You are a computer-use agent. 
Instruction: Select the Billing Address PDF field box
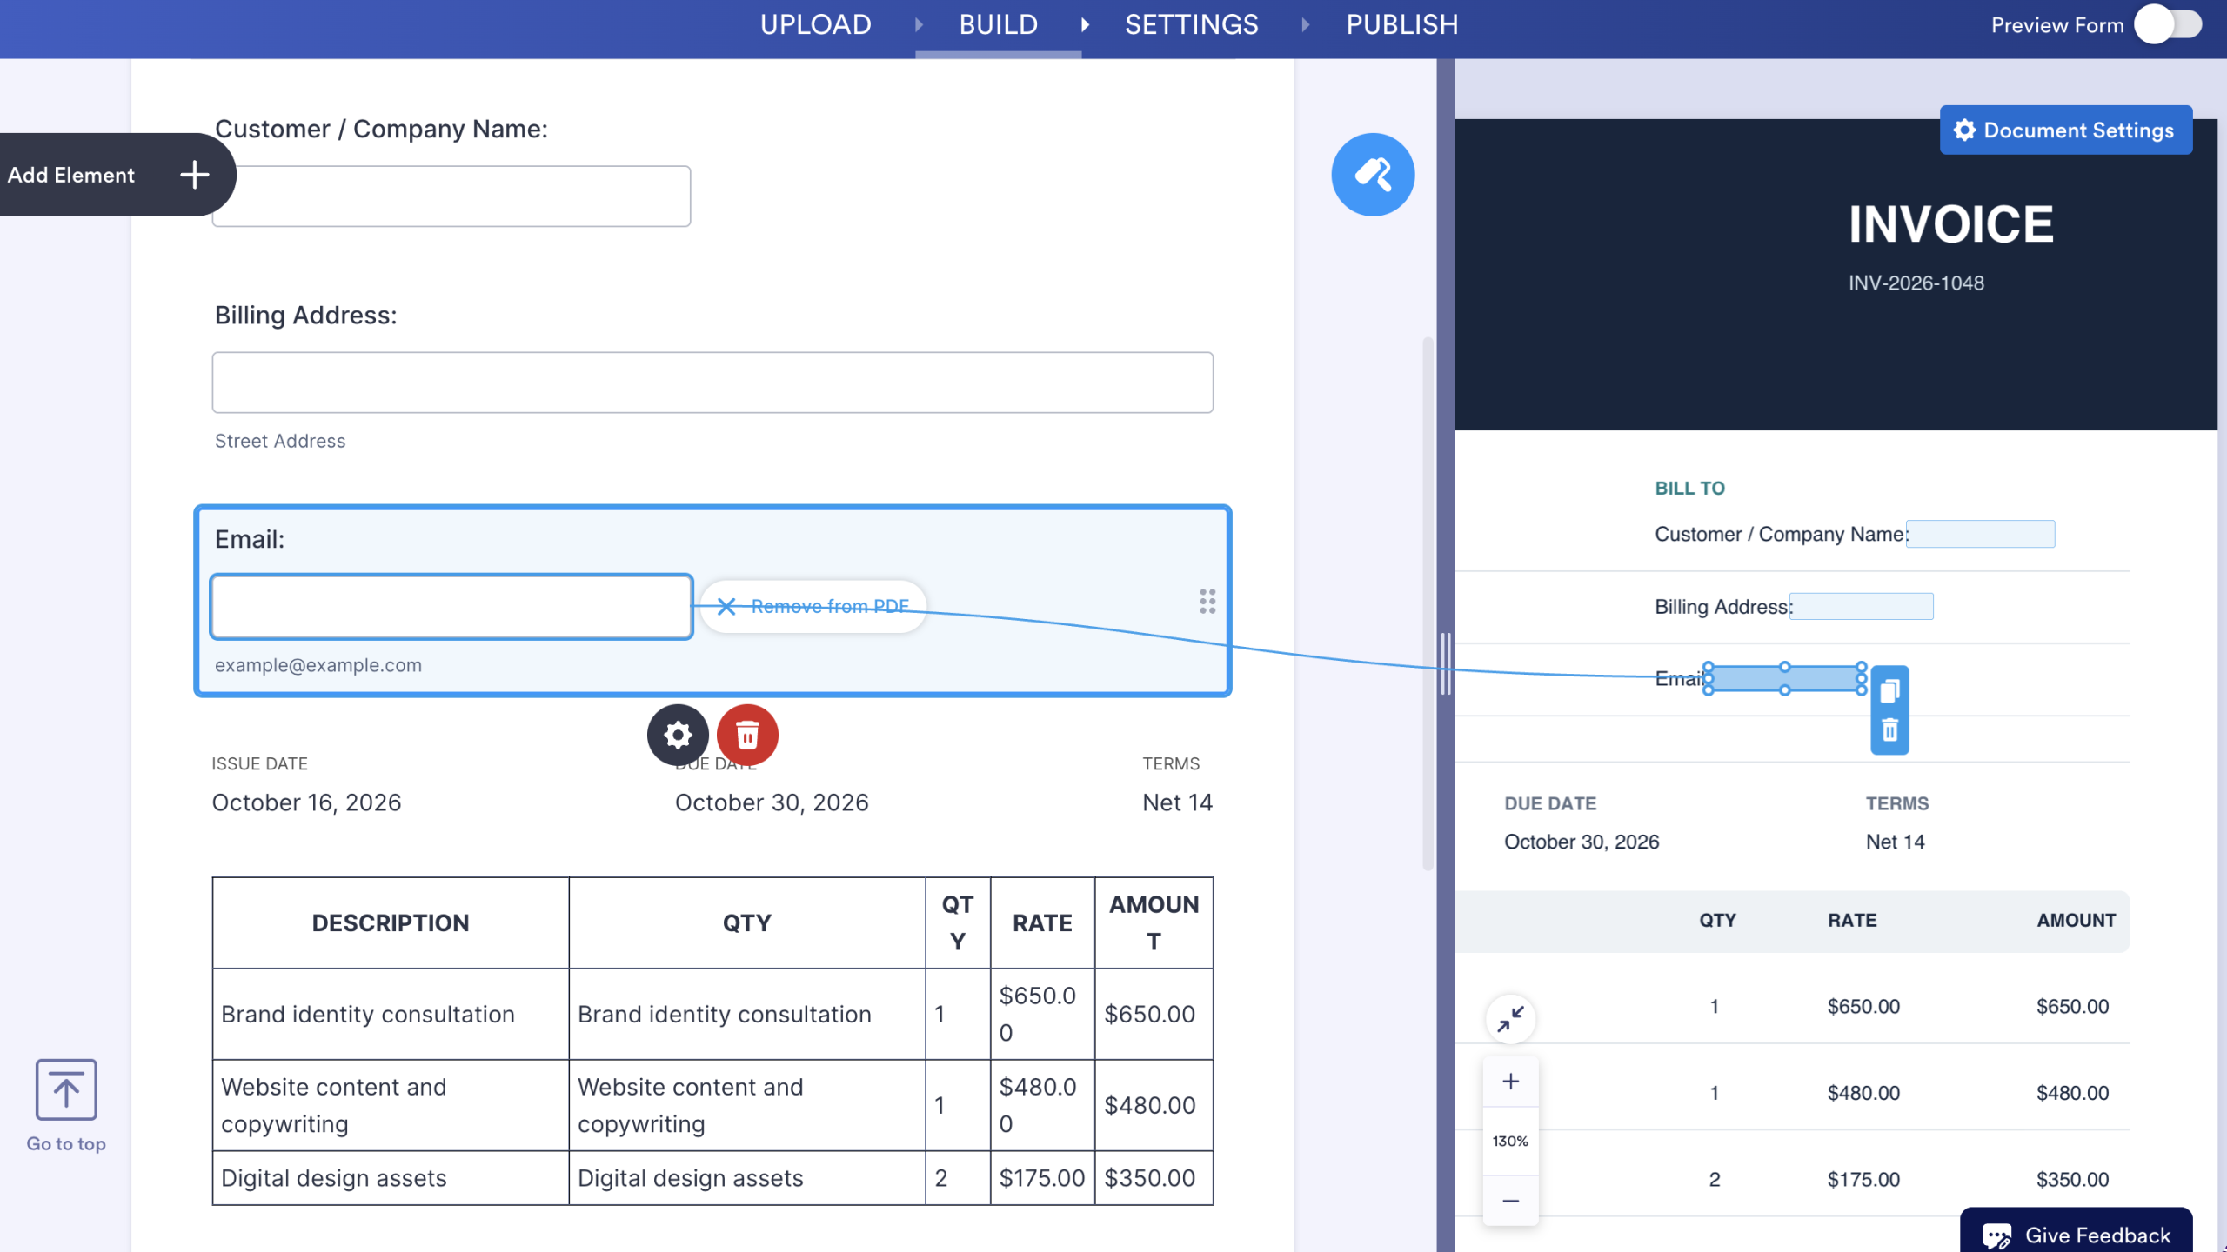point(1862,606)
